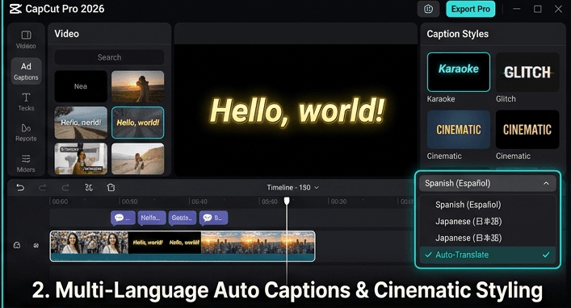Image resolution: width=571 pixels, height=308 pixels.
Task: Select the Nea black thumbnail
Action: click(81, 86)
